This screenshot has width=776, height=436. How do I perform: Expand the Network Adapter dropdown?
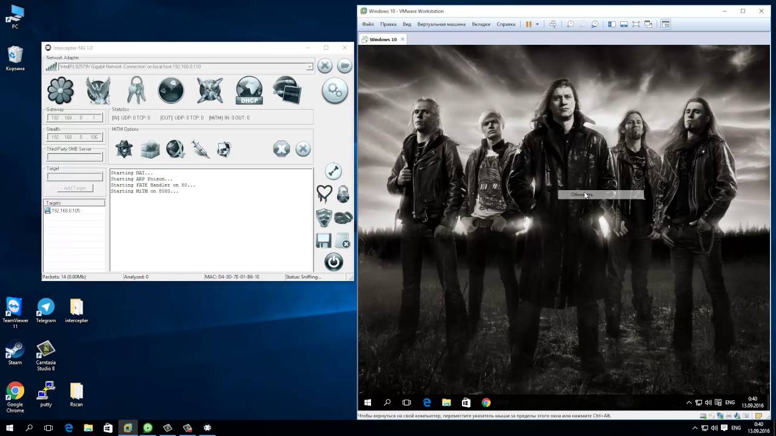point(309,67)
